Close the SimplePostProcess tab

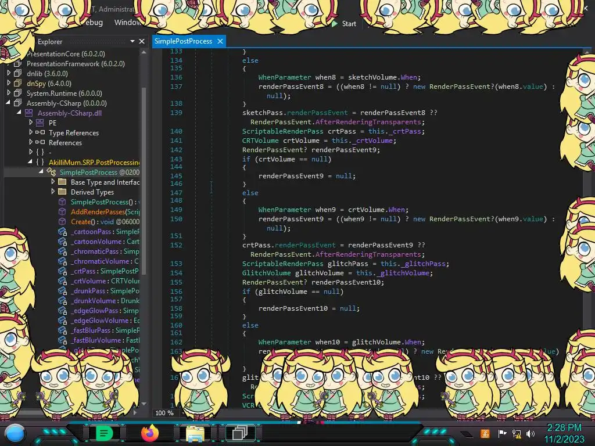point(220,41)
